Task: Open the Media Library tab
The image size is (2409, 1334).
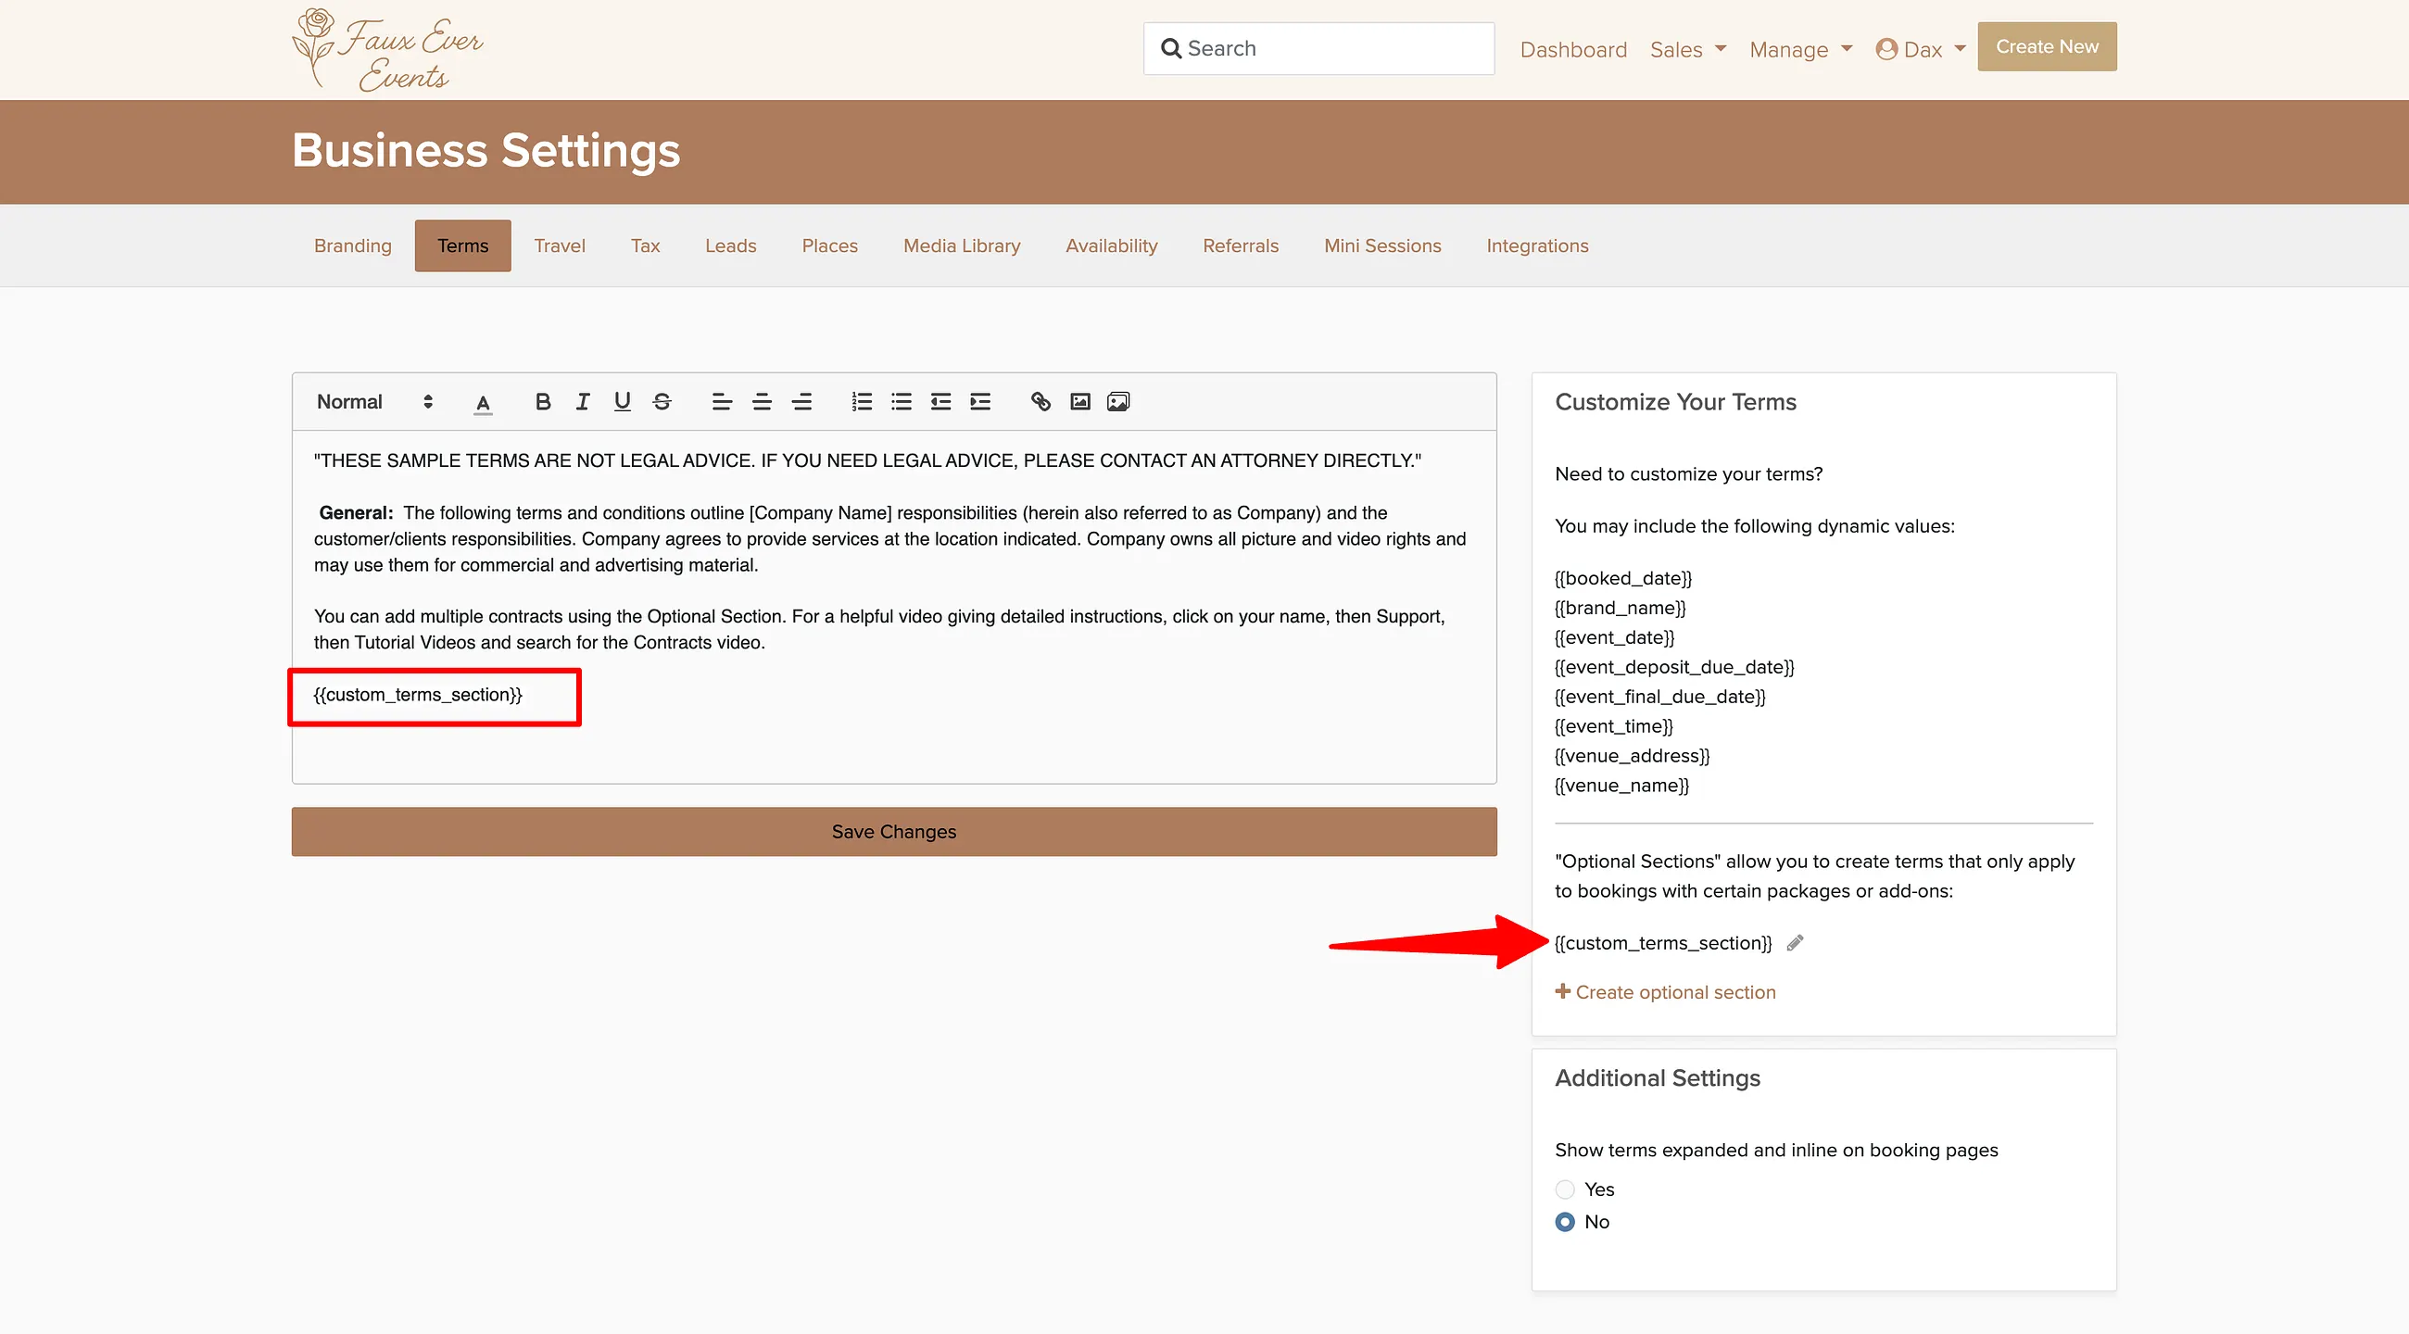Action: click(962, 245)
